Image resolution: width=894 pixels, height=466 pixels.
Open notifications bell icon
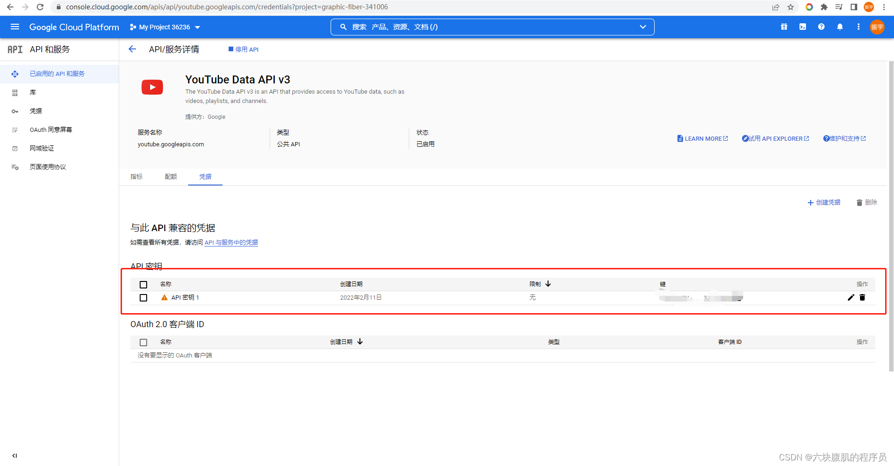point(840,27)
